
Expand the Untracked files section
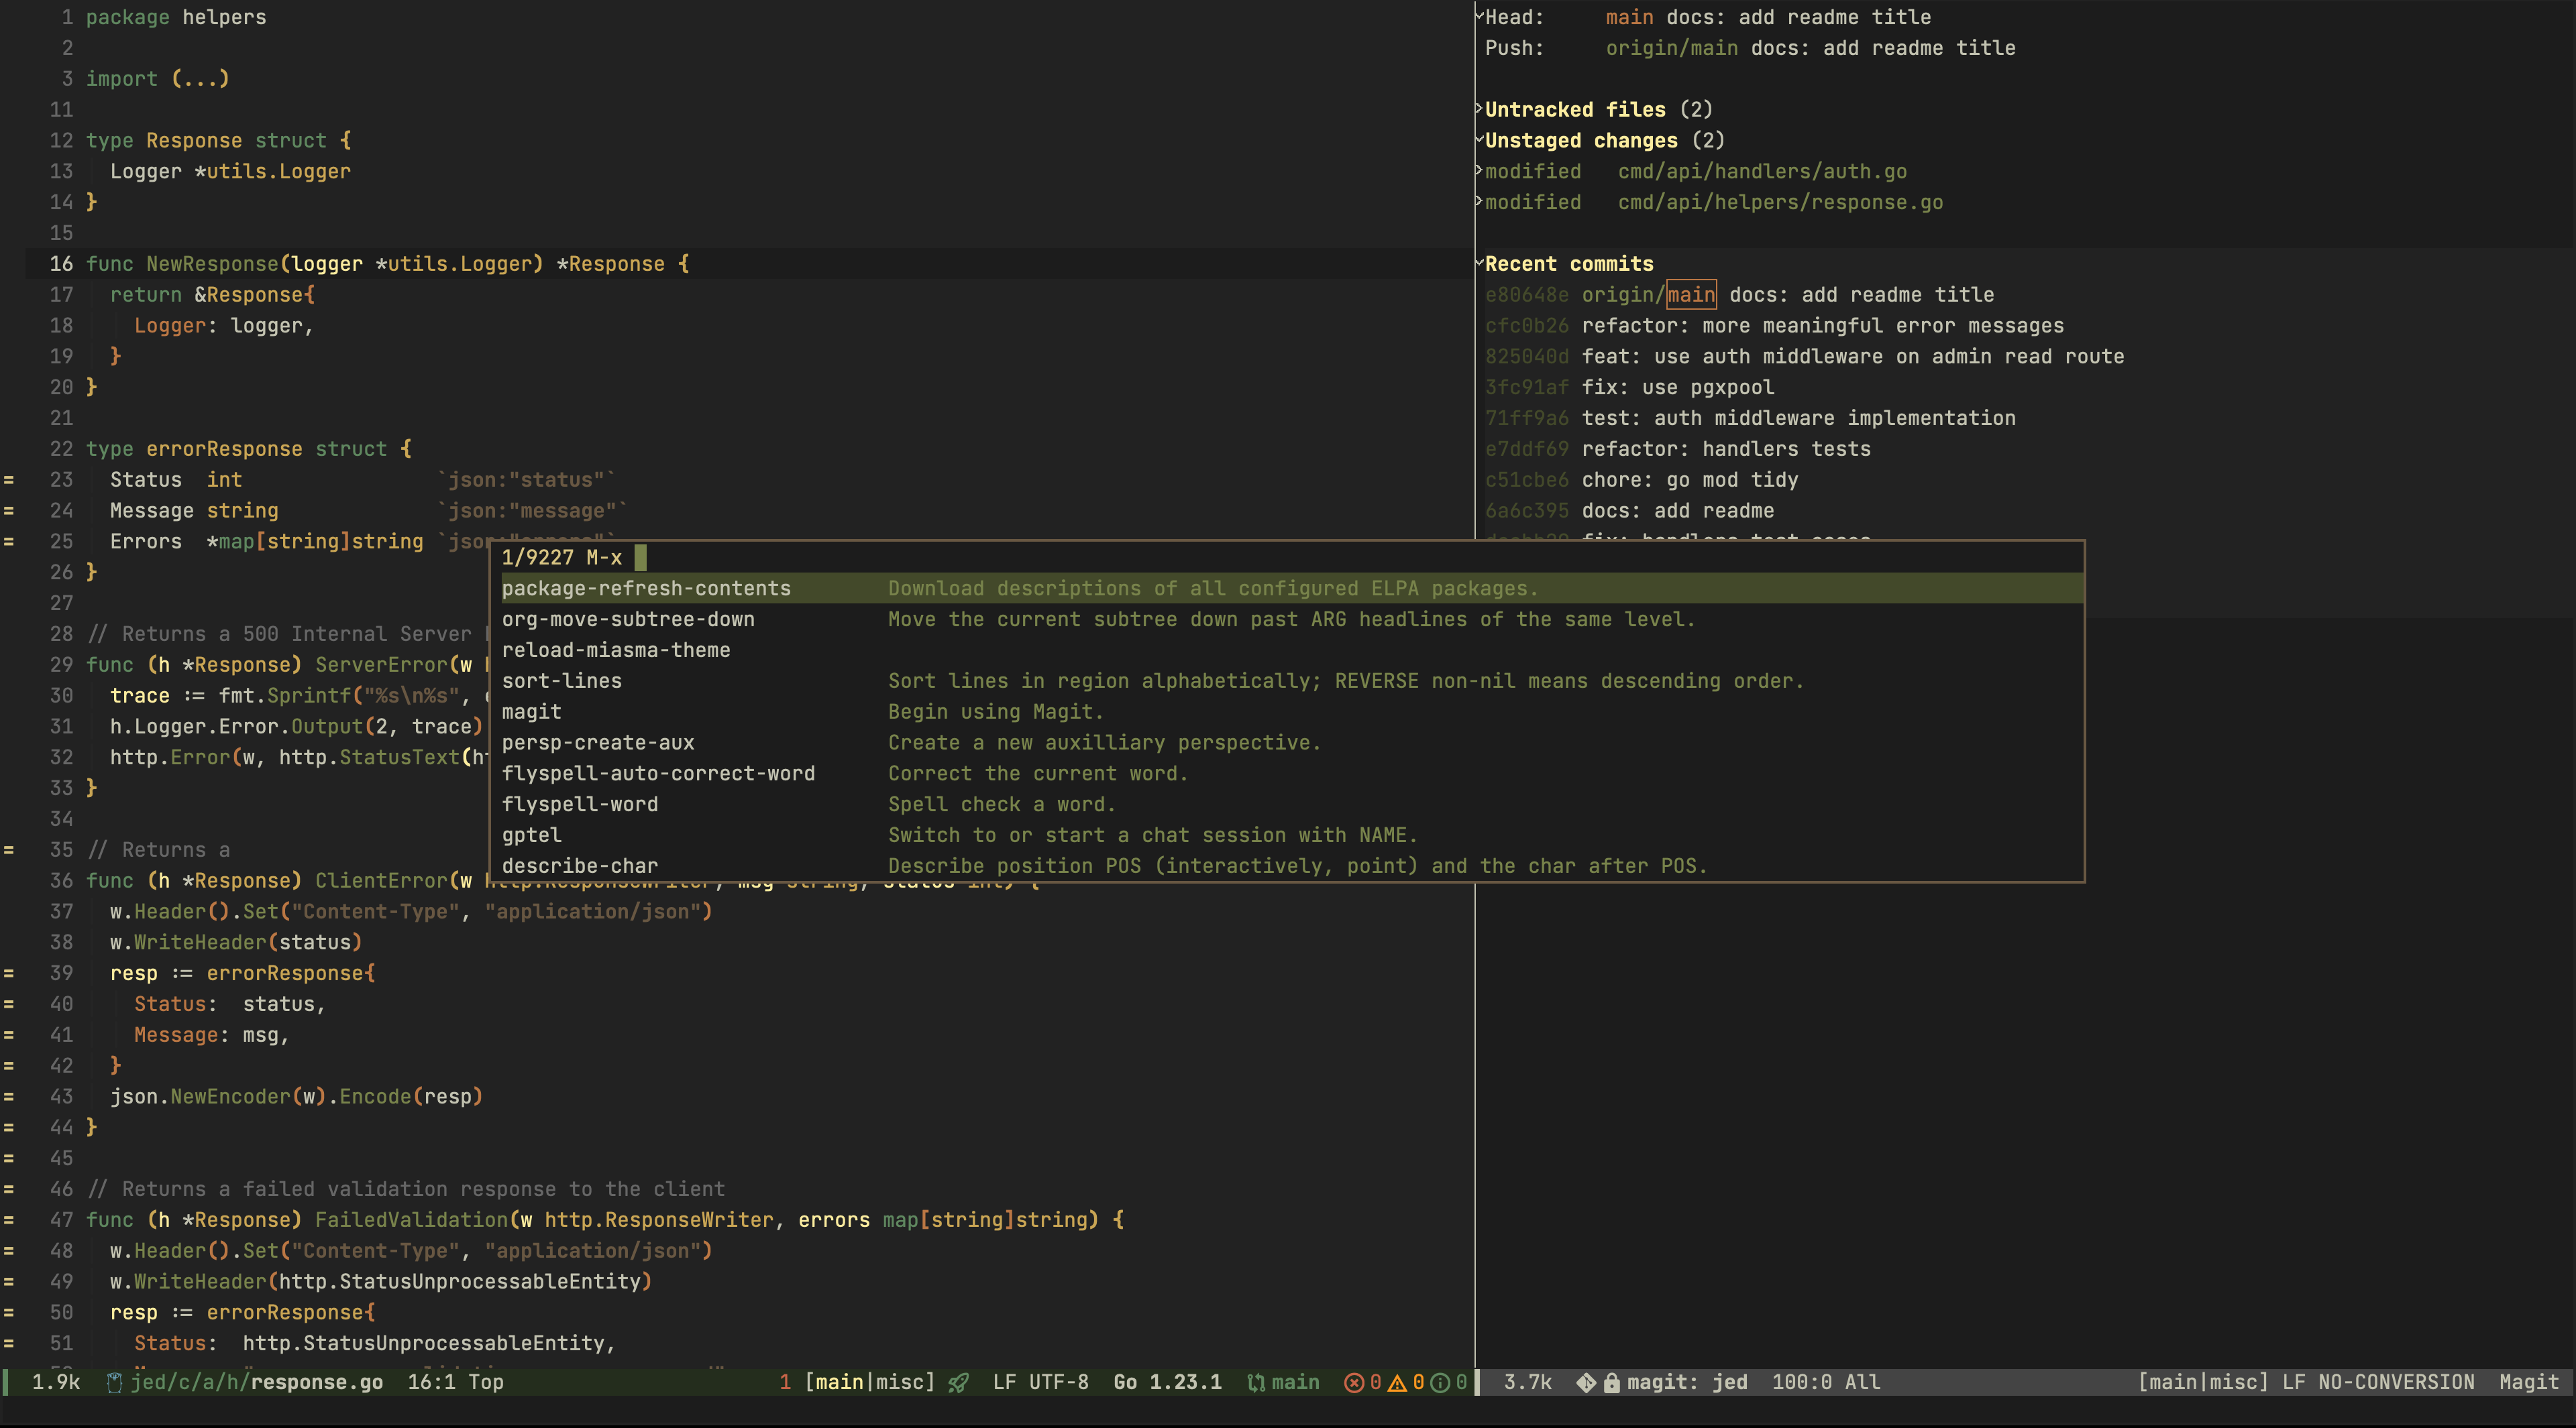click(1480, 108)
